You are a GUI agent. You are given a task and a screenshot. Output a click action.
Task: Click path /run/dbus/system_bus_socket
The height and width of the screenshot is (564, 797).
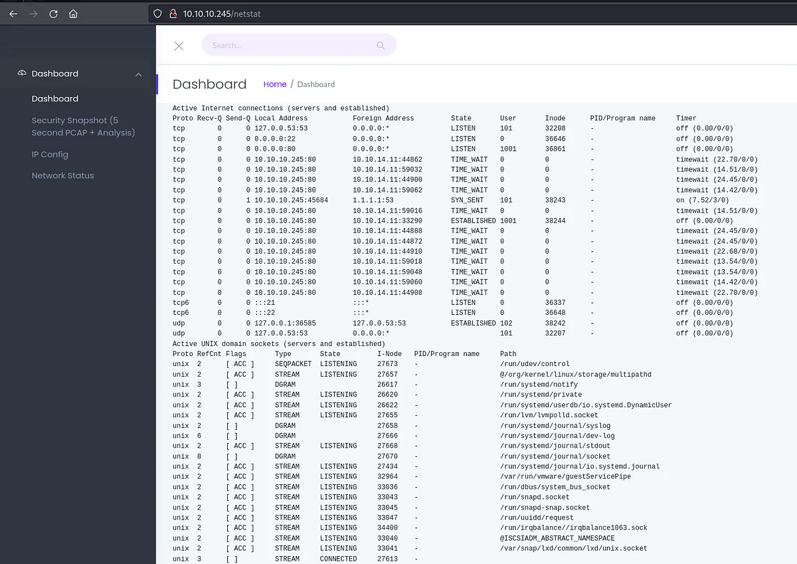(x=555, y=487)
